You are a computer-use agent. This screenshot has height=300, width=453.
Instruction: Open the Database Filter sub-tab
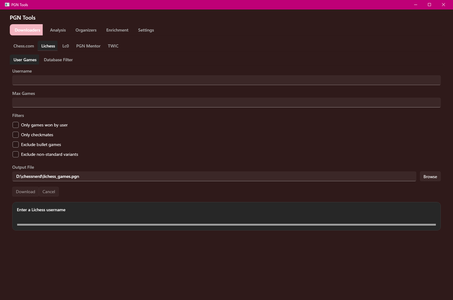tap(58, 60)
